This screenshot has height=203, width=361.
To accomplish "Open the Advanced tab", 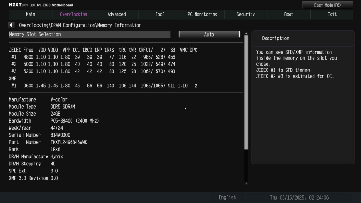I will [x=117, y=14].
